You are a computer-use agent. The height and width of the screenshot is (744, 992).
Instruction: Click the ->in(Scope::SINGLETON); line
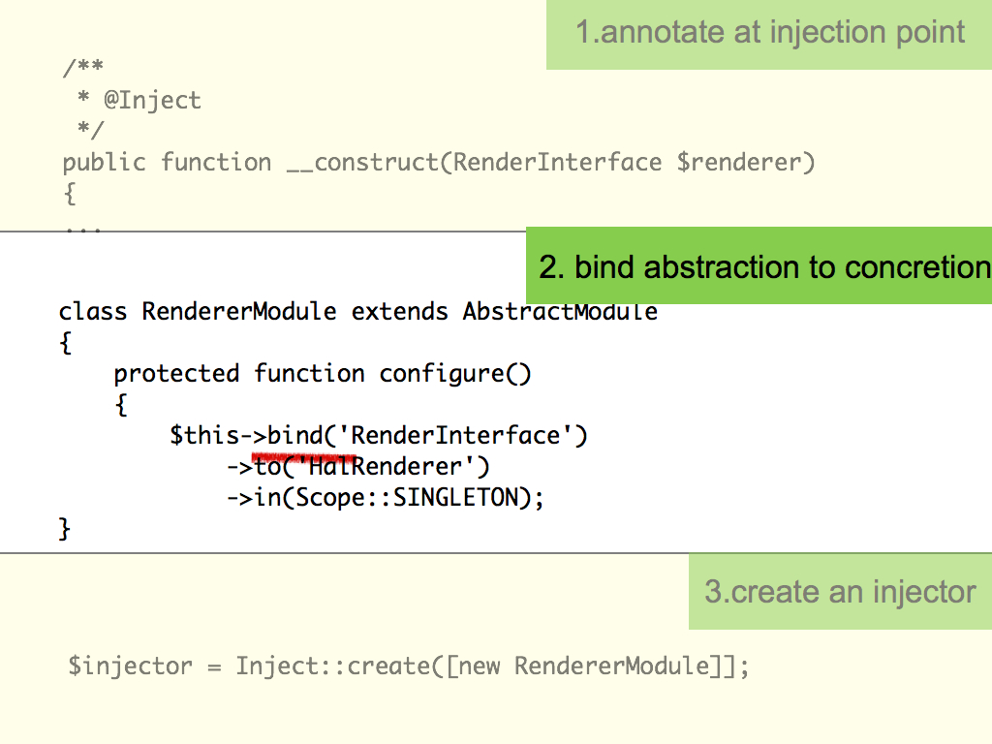click(386, 498)
